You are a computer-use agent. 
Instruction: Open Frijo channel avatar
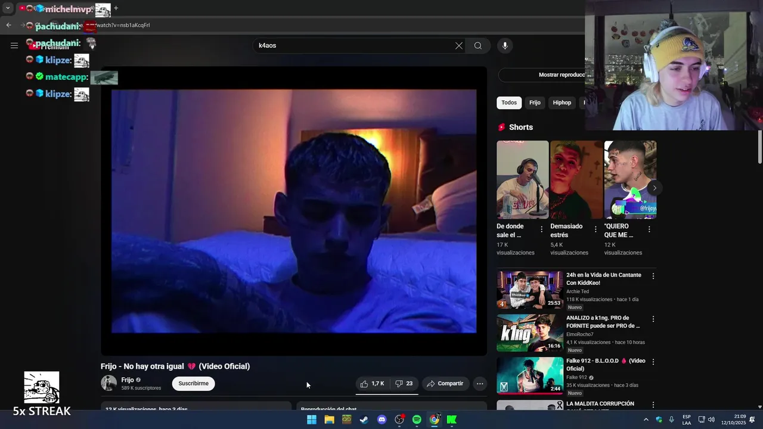click(108, 383)
